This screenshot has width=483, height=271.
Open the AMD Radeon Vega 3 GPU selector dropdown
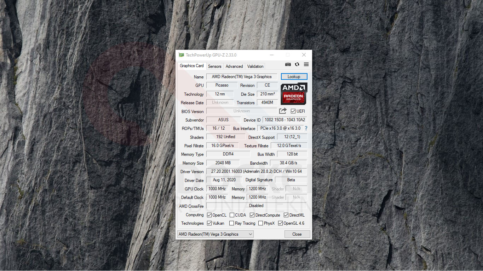tap(215, 234)
